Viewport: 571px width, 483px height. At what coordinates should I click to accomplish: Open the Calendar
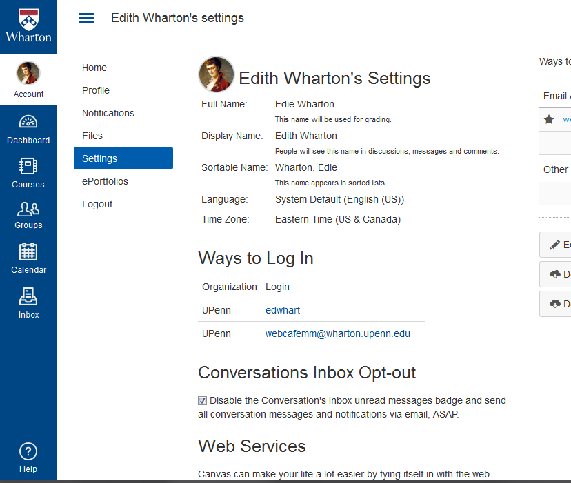point(28,258)
